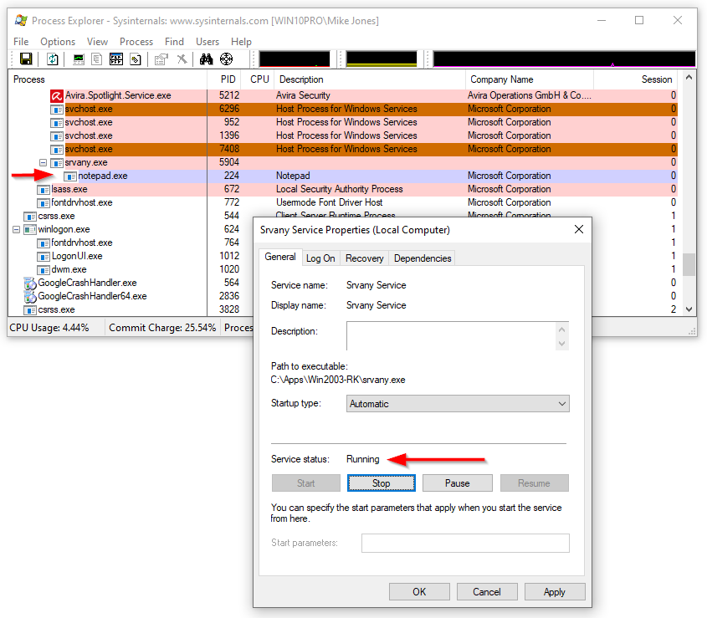Click the Save toolbar icon
707x618 pixels.
(x=26, y=59)
